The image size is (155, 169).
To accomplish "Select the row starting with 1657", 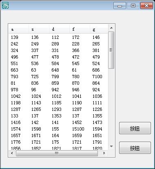I will click(x=58, y=135).
